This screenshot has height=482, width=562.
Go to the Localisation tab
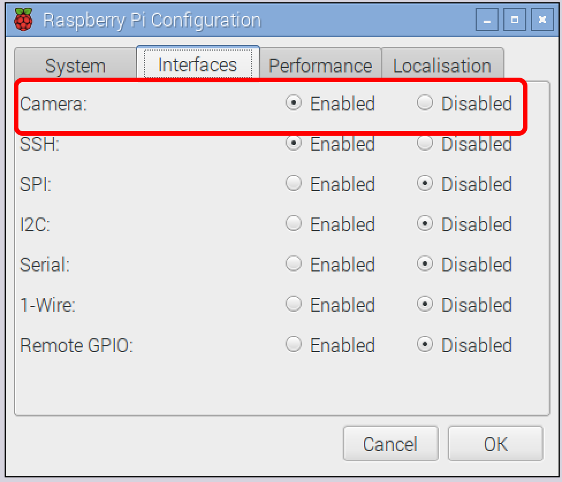(442, 66)
